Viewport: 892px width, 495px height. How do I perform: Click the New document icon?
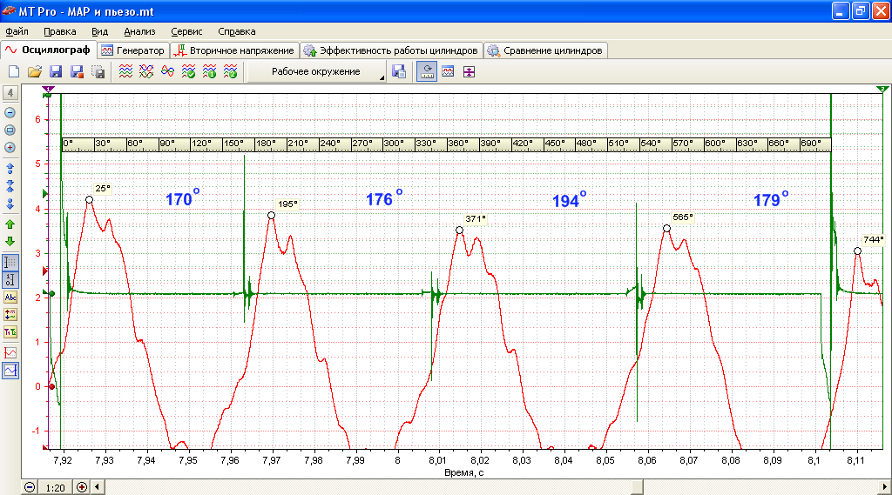click(x=14, y=71)
